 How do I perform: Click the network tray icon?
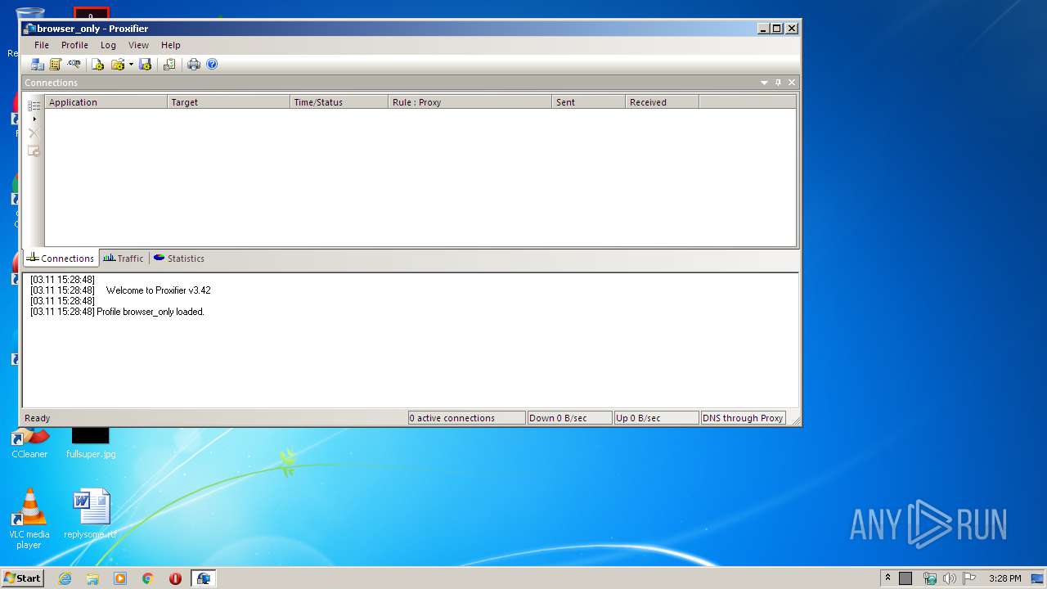tap(930, 578)
